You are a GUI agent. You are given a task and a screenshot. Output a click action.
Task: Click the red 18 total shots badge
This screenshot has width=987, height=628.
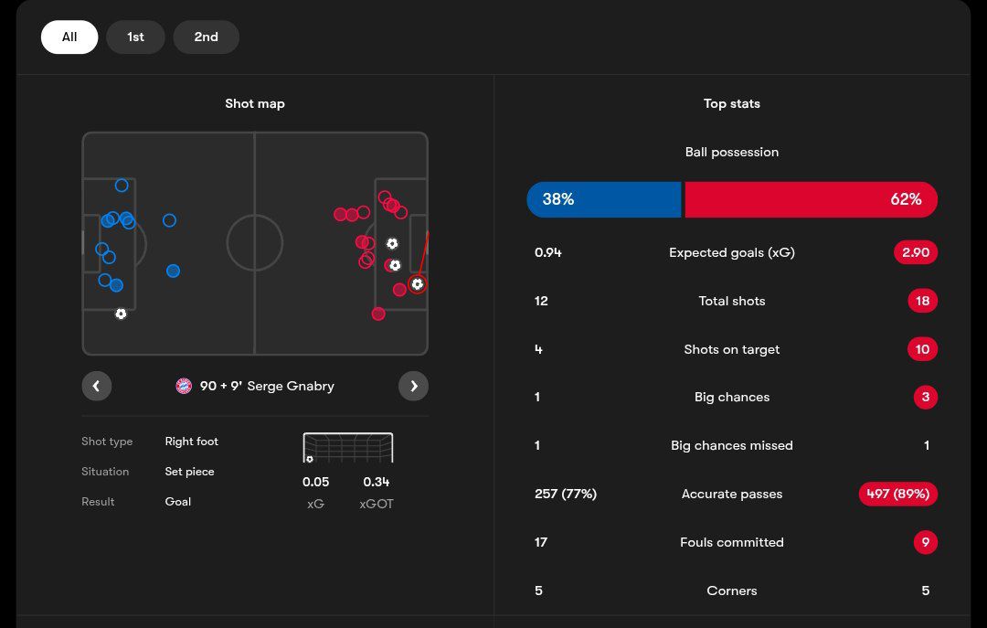click(x=922, y=301)
